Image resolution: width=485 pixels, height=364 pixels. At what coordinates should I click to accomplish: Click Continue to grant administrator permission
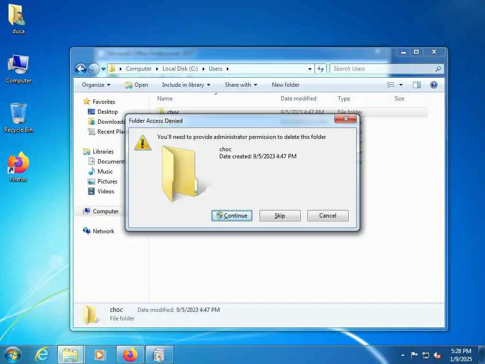point(232,216)
